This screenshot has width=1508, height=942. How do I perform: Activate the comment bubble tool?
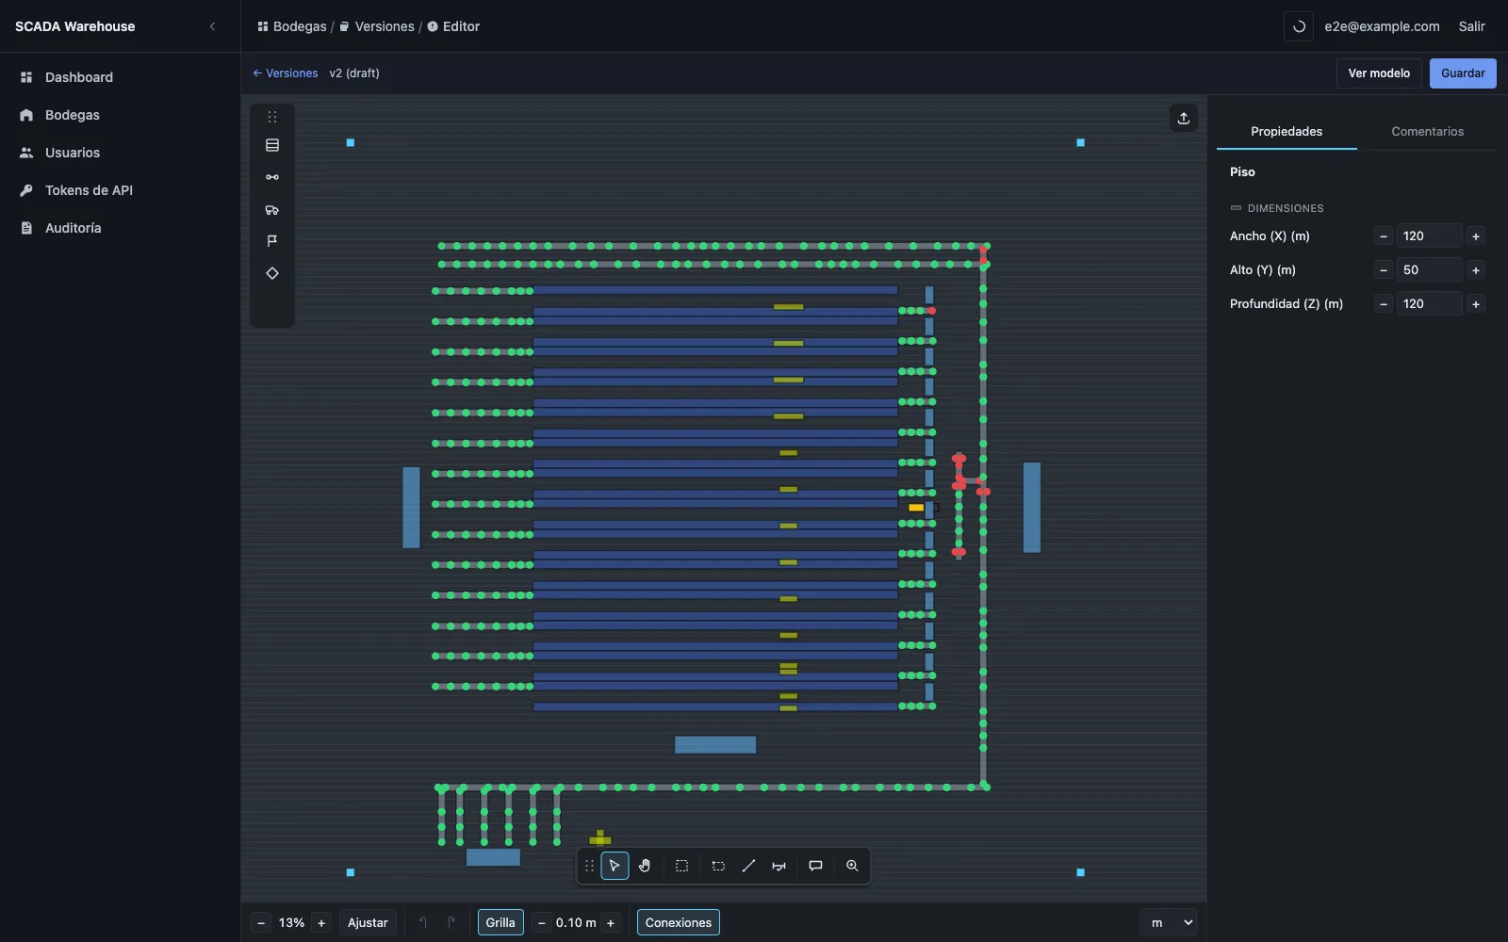[815, 866]
